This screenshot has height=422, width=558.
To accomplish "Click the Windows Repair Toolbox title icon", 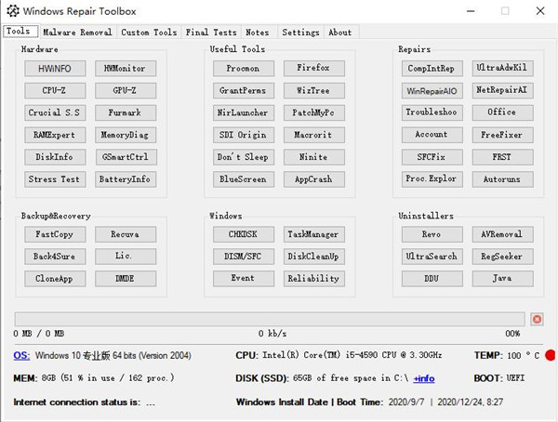I will click(11, 11).
